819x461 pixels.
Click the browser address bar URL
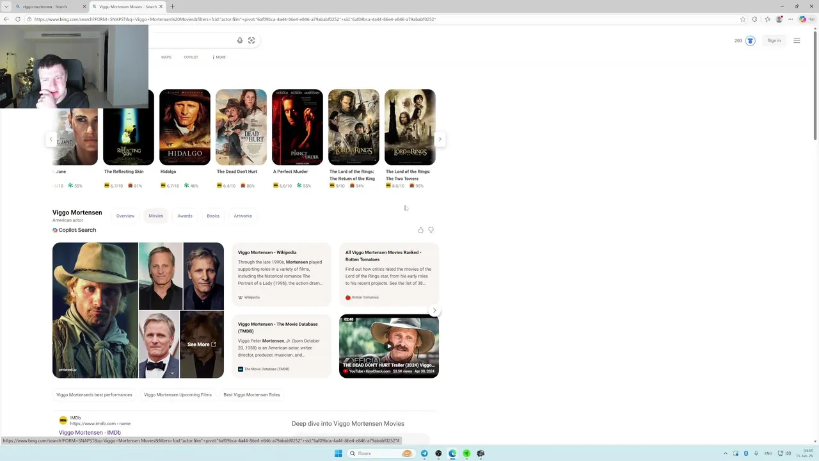[235, 19]
